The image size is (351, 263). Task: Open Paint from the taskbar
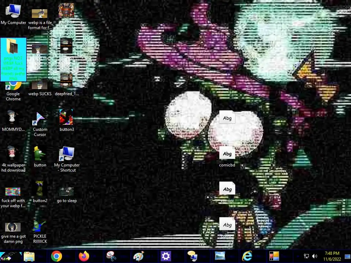click(x=138, y=256)
